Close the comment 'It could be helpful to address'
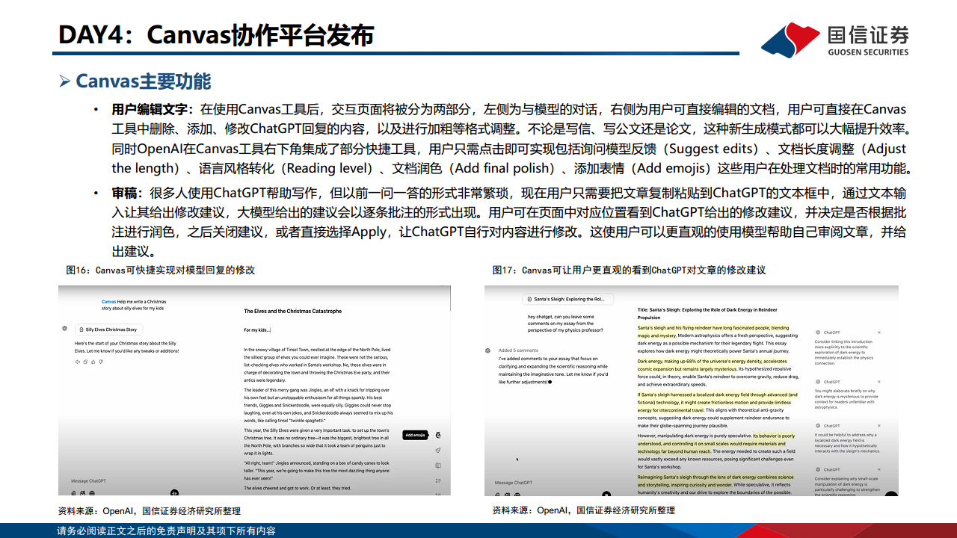Viewport: 957px width, 538px height. pyautogui.click(x=878, y=424)
